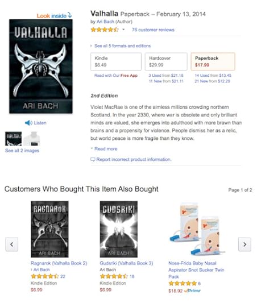Click Prime logo under Nose-Frida price
This screenshot has height=307, width=257.
192,291
